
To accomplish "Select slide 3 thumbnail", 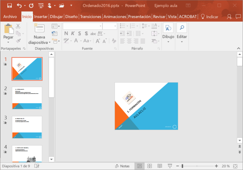I will pos(27,127).
